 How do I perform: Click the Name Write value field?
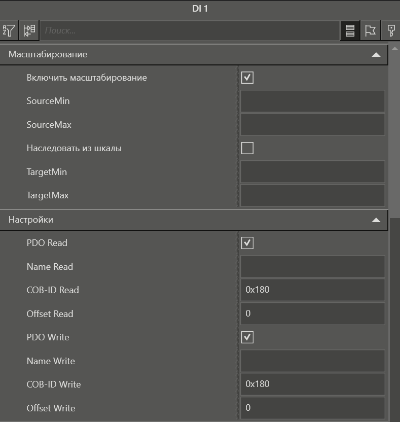point(313,361)
